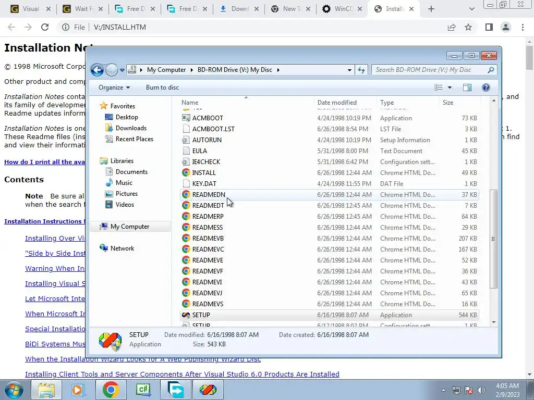The width and height of the screenshot is (534, 400).
Task: Click BD-ROM Drive (V:) My Disc breadcrumb
Action: (235, 70)
